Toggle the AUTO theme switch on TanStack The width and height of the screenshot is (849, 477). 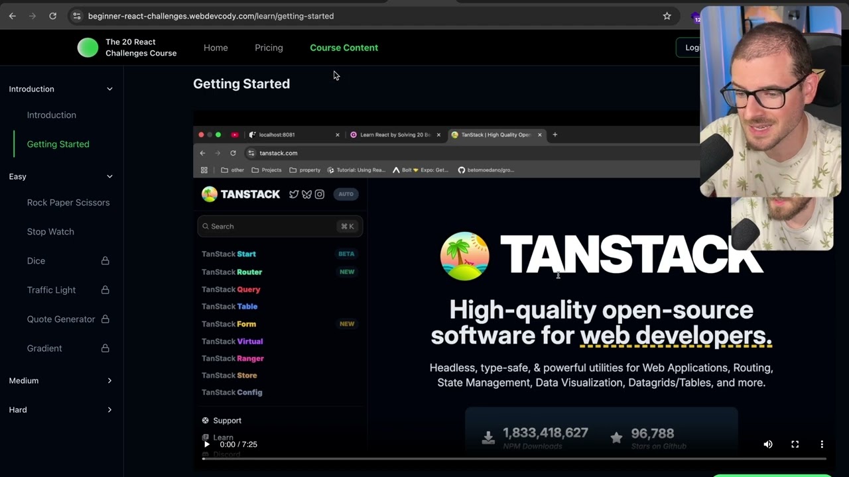(346, 194)
